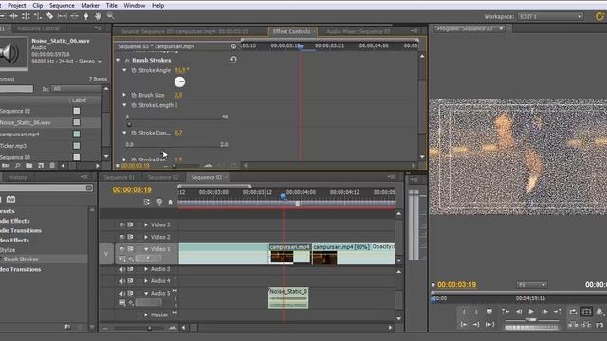Viewport: 607px width, 341px height.
Task: Toggle Safe Margins in Program monitor
Action: 586,312
